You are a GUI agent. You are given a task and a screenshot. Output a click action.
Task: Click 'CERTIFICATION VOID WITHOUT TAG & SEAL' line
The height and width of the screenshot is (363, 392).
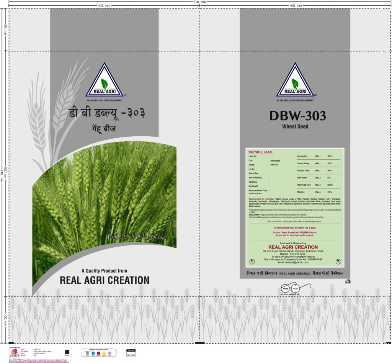click(x=295, y=228)
